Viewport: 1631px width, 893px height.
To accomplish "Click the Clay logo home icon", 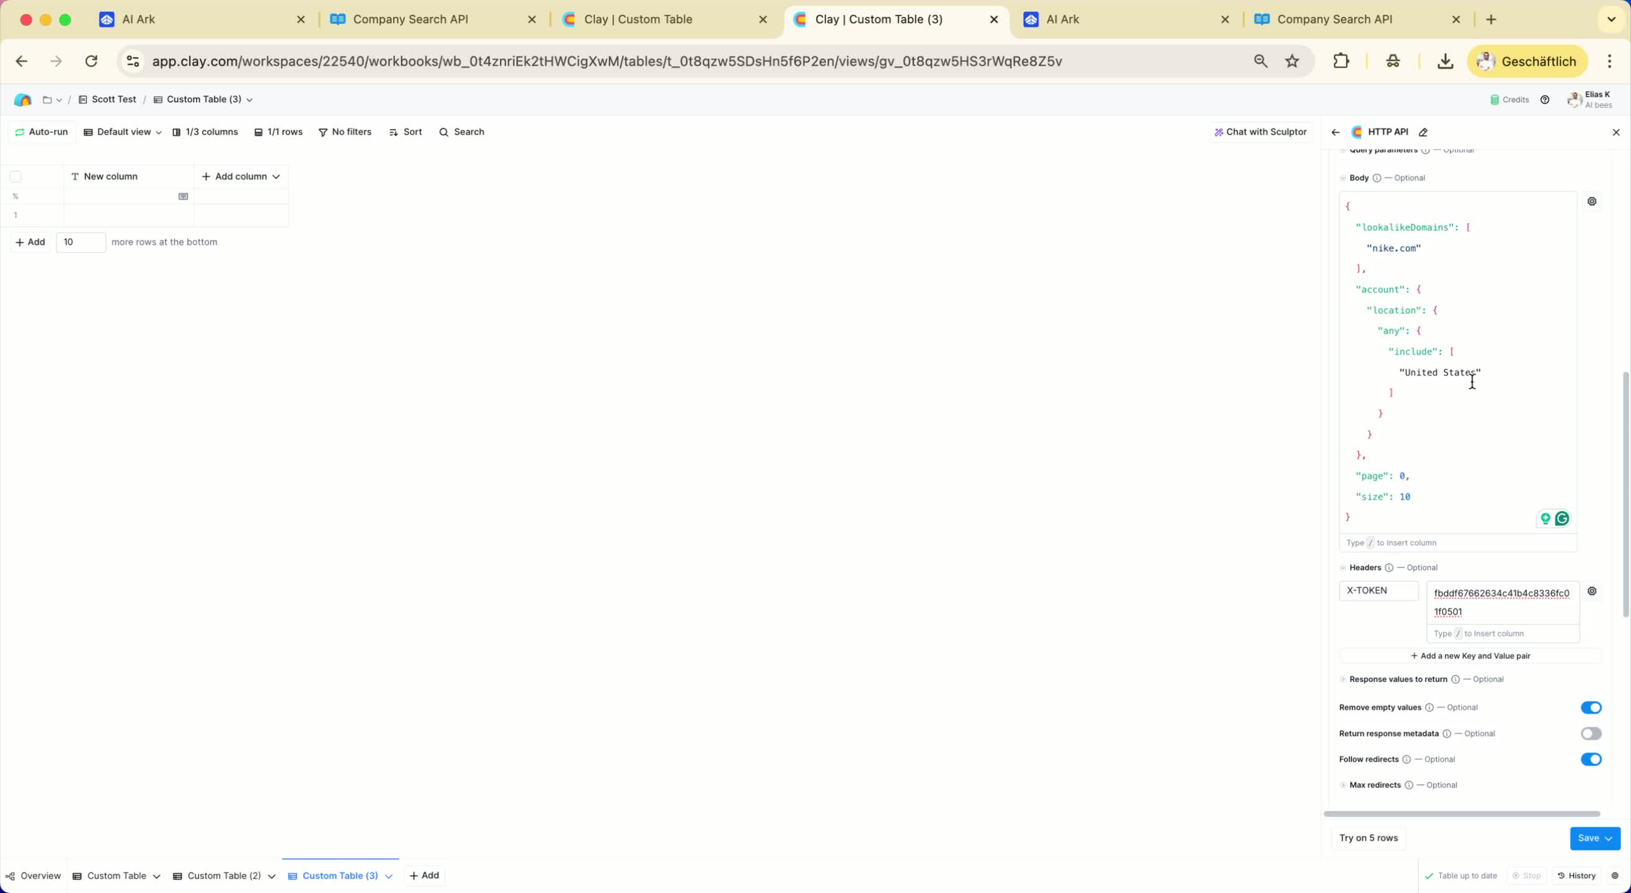I will coord(23,99).
